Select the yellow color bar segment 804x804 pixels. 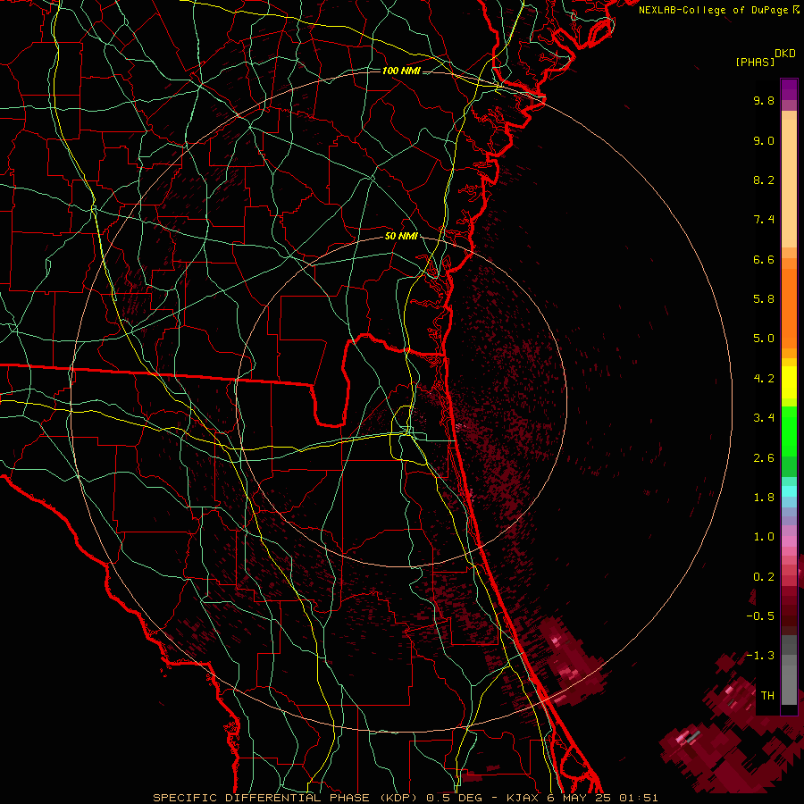789,382
